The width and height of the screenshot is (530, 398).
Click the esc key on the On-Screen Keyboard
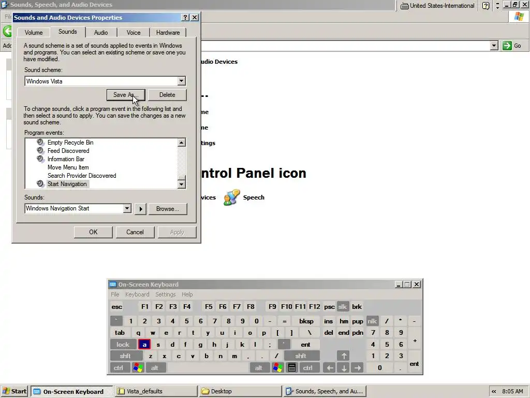tap(116, 307)
